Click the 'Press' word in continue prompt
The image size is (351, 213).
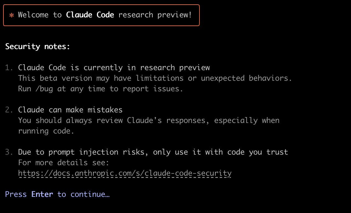coord(16,194)
